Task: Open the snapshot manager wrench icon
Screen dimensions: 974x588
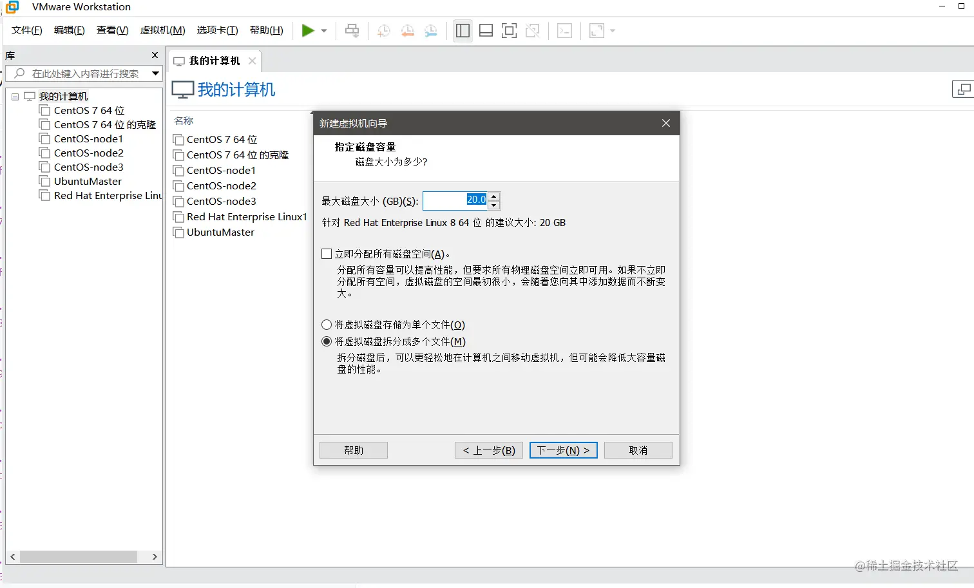Action: (431, 30)
